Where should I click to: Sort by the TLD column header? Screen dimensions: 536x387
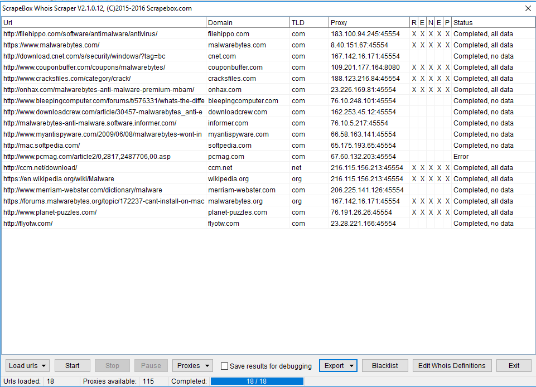pos(309,22)
